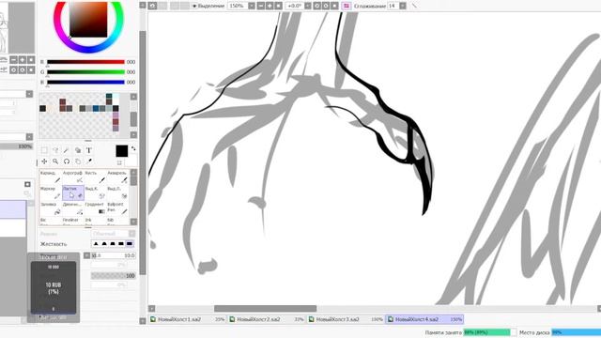Open the rotation angle dropdown arrow
This screenshot has width=601, height=338.
click(x=308, y=6)
